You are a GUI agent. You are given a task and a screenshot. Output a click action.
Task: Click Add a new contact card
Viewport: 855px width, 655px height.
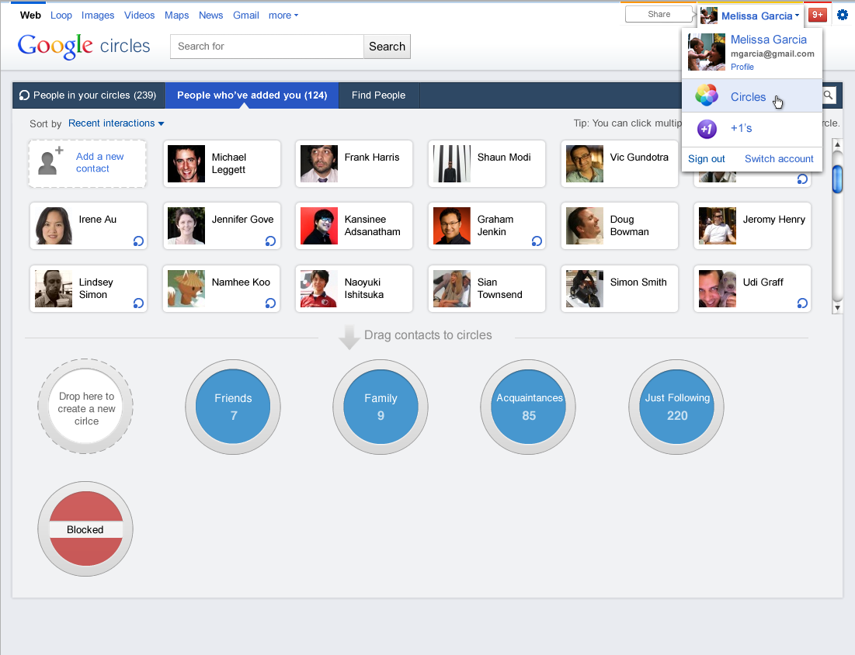(88, 164)
